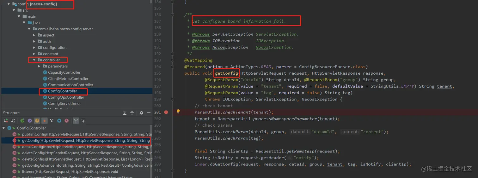
Task: Select deleteConfig method in Structure
Action: (x=87, y=153)
